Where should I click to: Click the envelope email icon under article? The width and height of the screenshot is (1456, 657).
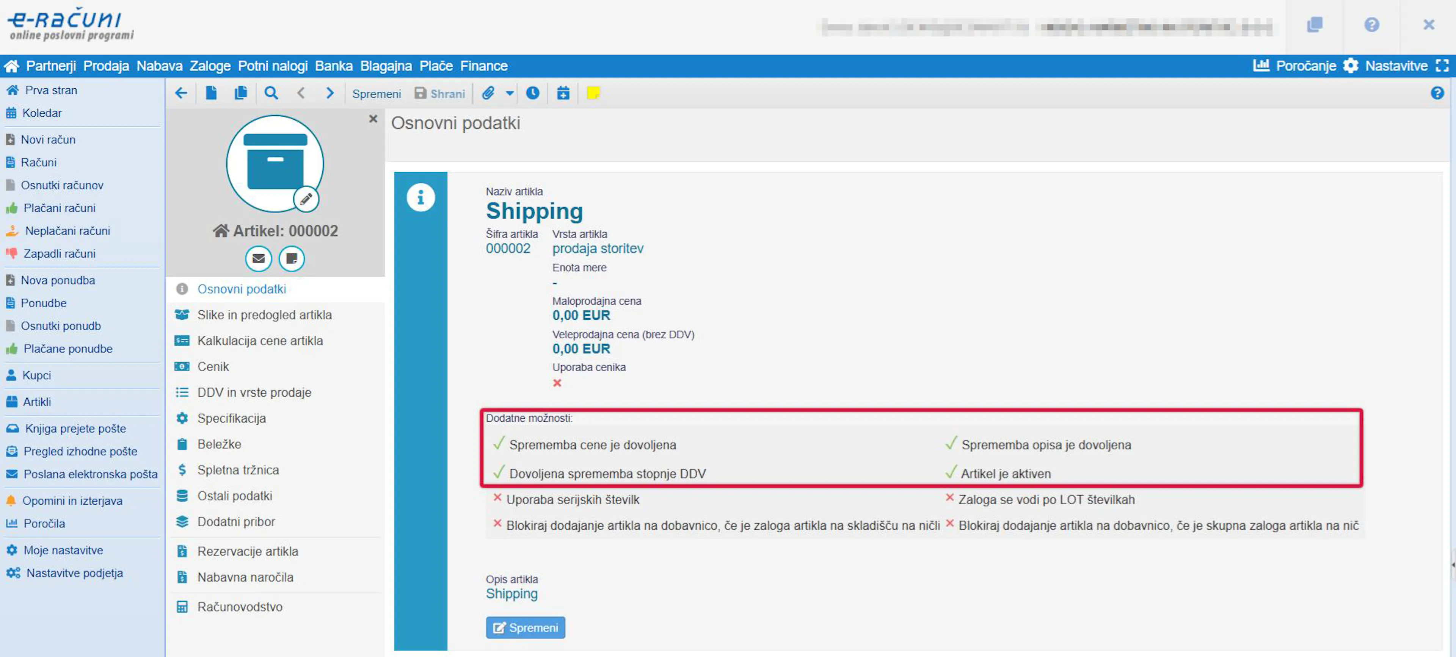[258, 259]
